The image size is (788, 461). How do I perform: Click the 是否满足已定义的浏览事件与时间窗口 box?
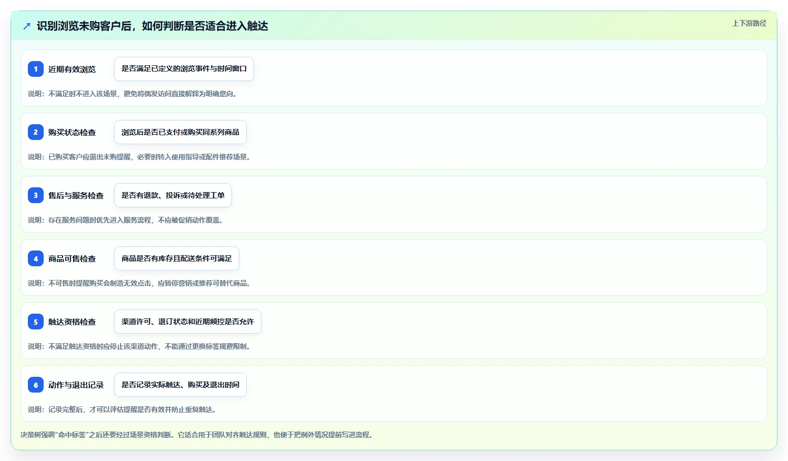click(x=184, y=69)
